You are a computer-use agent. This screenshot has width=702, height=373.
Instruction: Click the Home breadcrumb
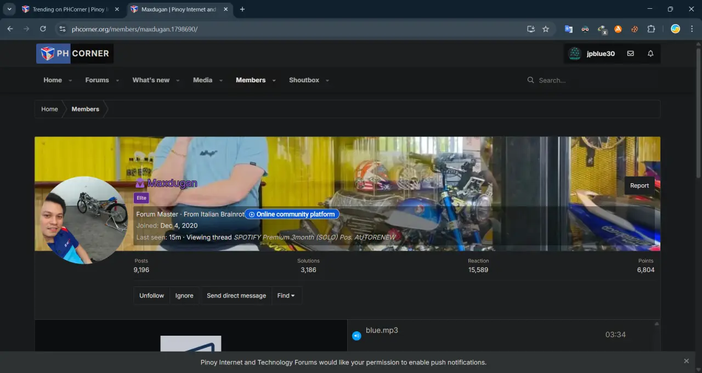pyautogui.click(x=49, y=109)
